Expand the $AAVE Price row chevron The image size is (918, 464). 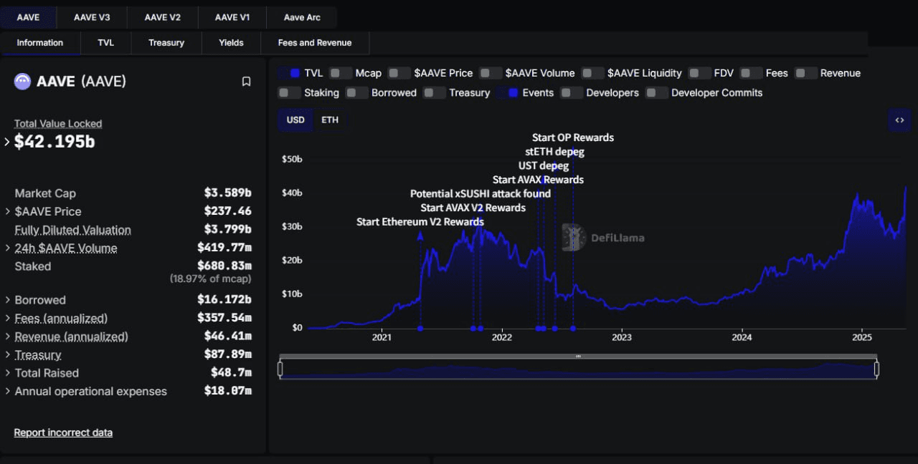7,211
